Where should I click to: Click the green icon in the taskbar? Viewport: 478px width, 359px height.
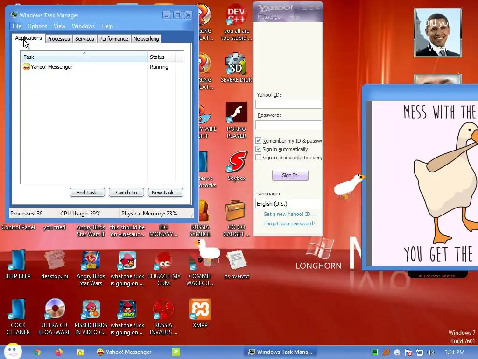click(x=176, y=352)
